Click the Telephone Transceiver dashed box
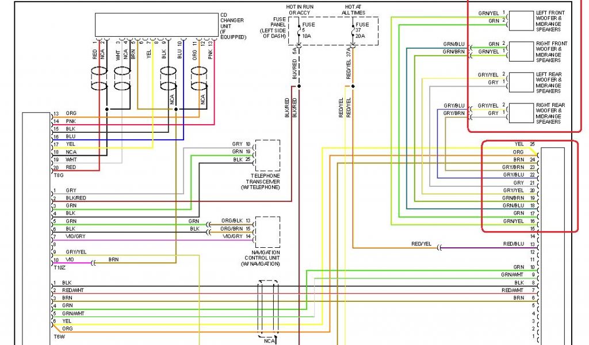The width and height of the screenshot is (589, 345). (x=267, y=155)
